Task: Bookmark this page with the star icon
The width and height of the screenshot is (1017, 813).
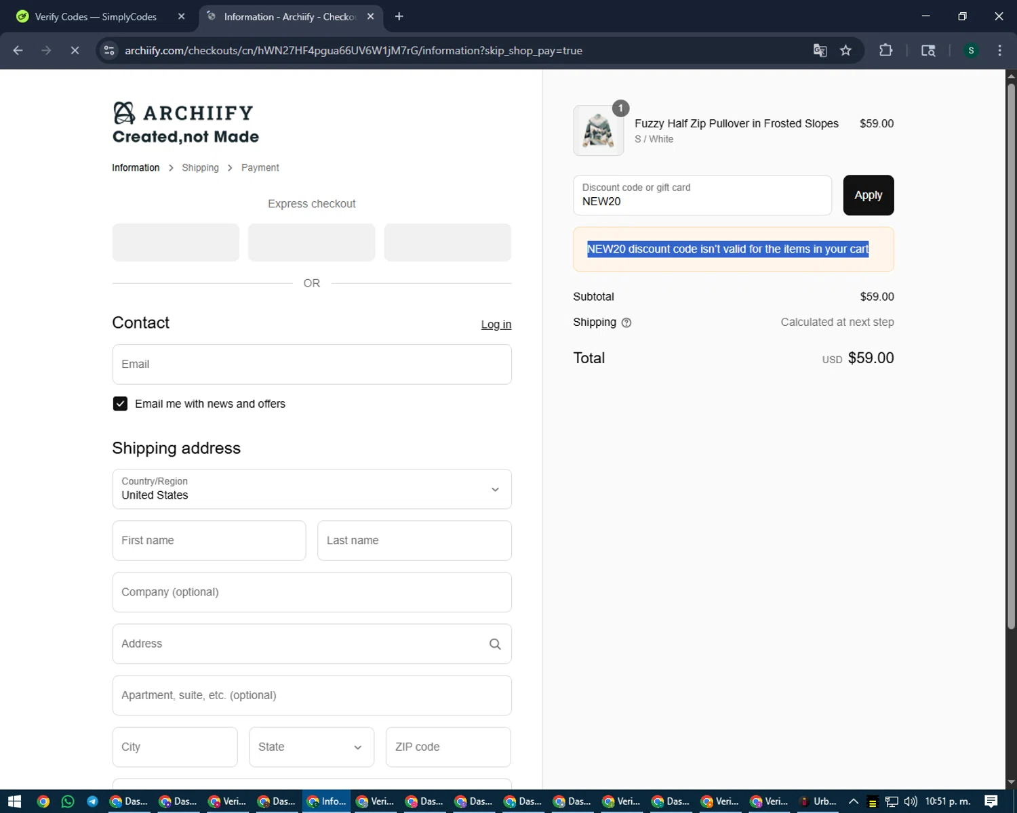Action: (x=845, y=50)
